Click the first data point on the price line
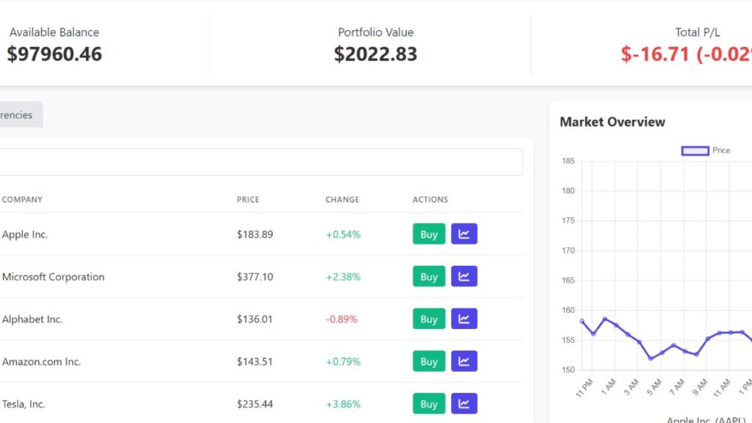 [582, 321]
